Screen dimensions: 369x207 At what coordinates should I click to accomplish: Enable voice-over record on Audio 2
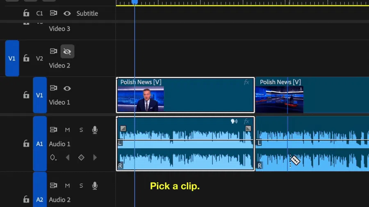(x=95, y=186)
